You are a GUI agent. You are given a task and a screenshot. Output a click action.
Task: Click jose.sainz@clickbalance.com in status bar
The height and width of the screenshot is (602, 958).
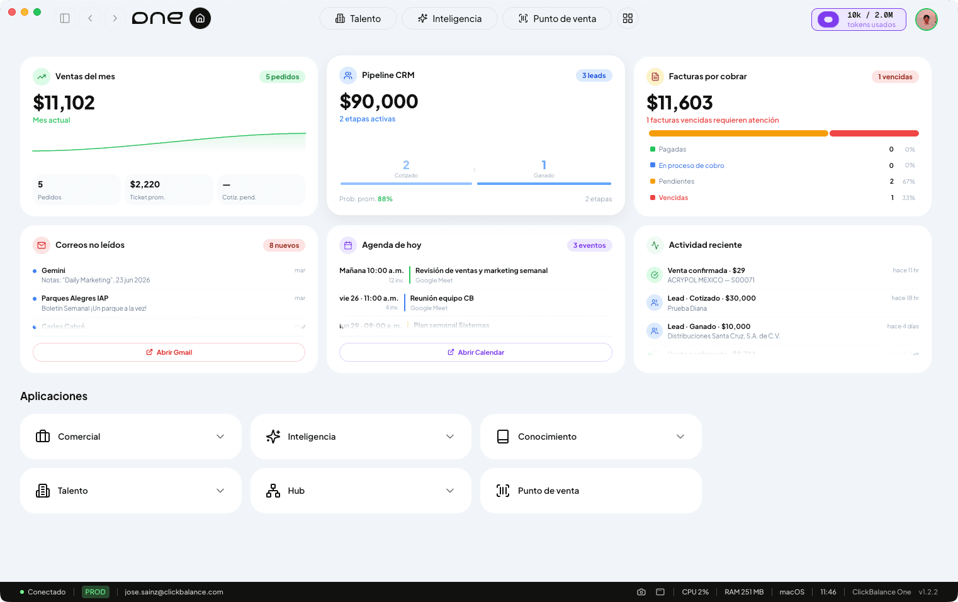pyautogui.click(x=174, y=592)
